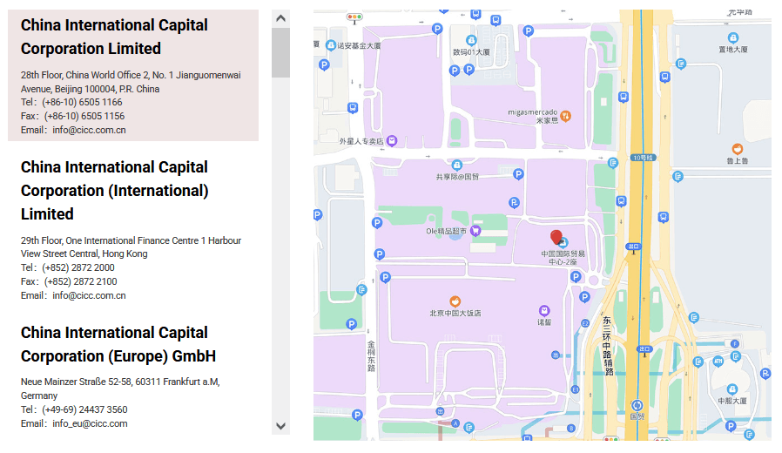Click the 国贸 subway station icon
This screenshot has width=782, height=453.
tap(637, 405)
